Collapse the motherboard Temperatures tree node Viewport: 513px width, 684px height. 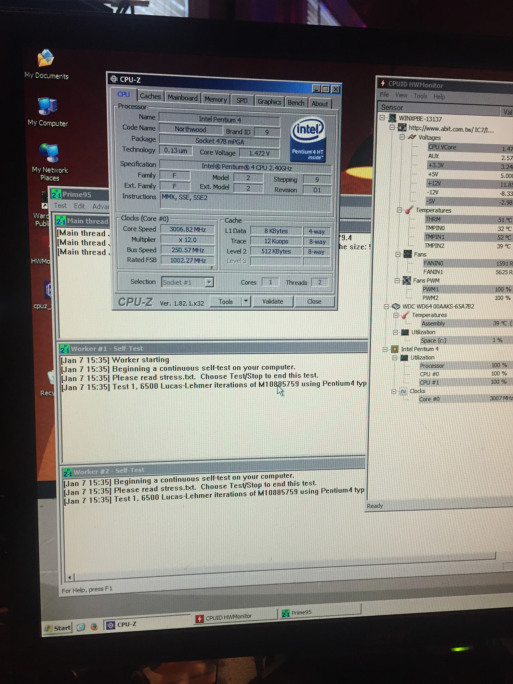(399, 210)
